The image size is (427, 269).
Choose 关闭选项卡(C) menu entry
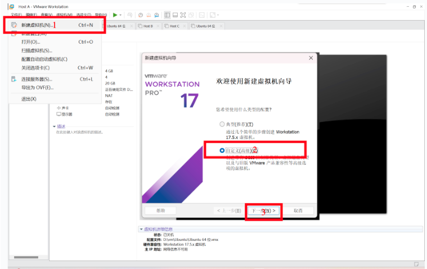coord(55,67)
